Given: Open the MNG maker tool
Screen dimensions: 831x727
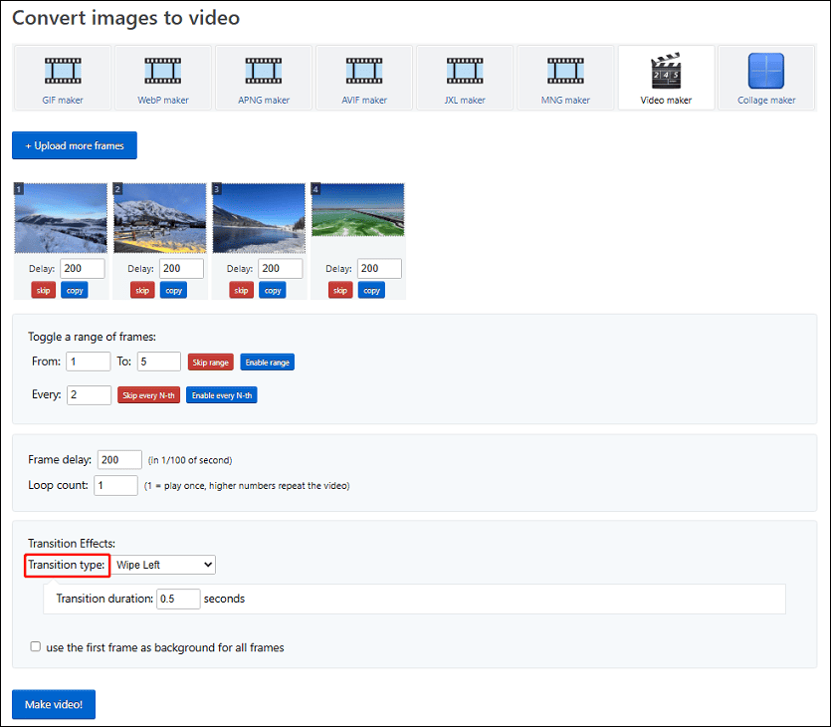Looking at the screenshot, I should [564, 78].
